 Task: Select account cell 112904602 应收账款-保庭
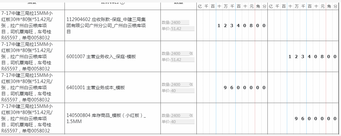(113, 26)
